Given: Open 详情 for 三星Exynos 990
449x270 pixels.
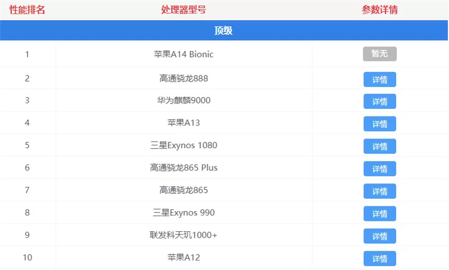Looking at the screenshot, I should [380, 214].
